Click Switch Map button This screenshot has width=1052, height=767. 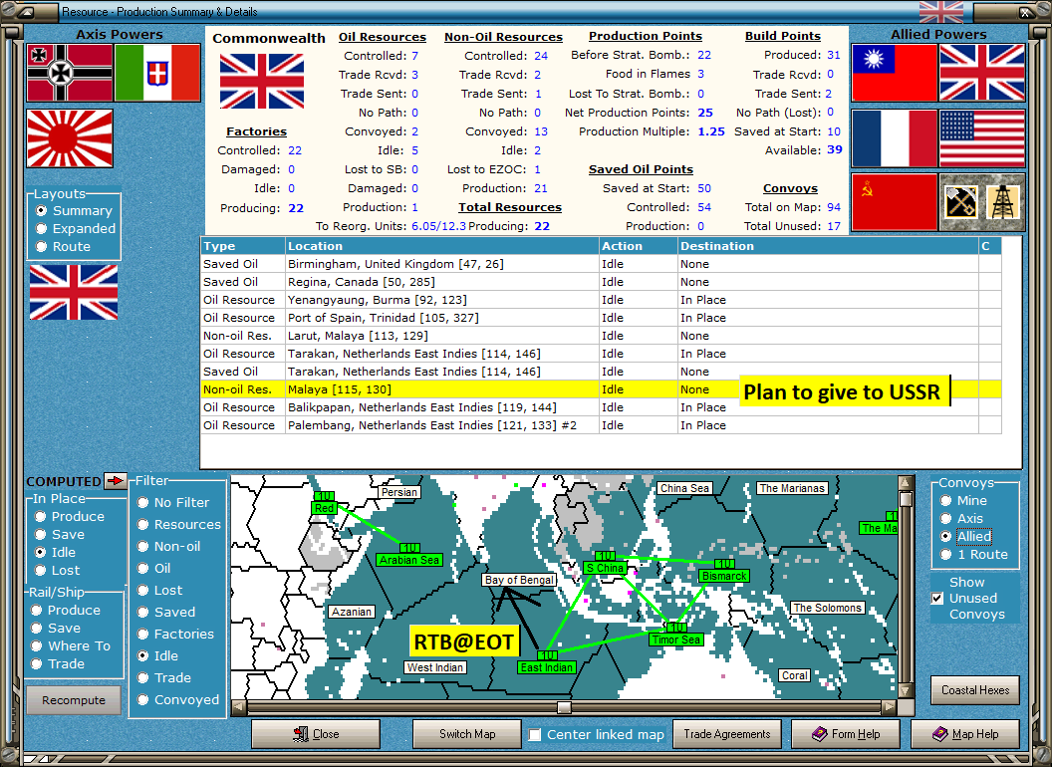click(467, 734)
